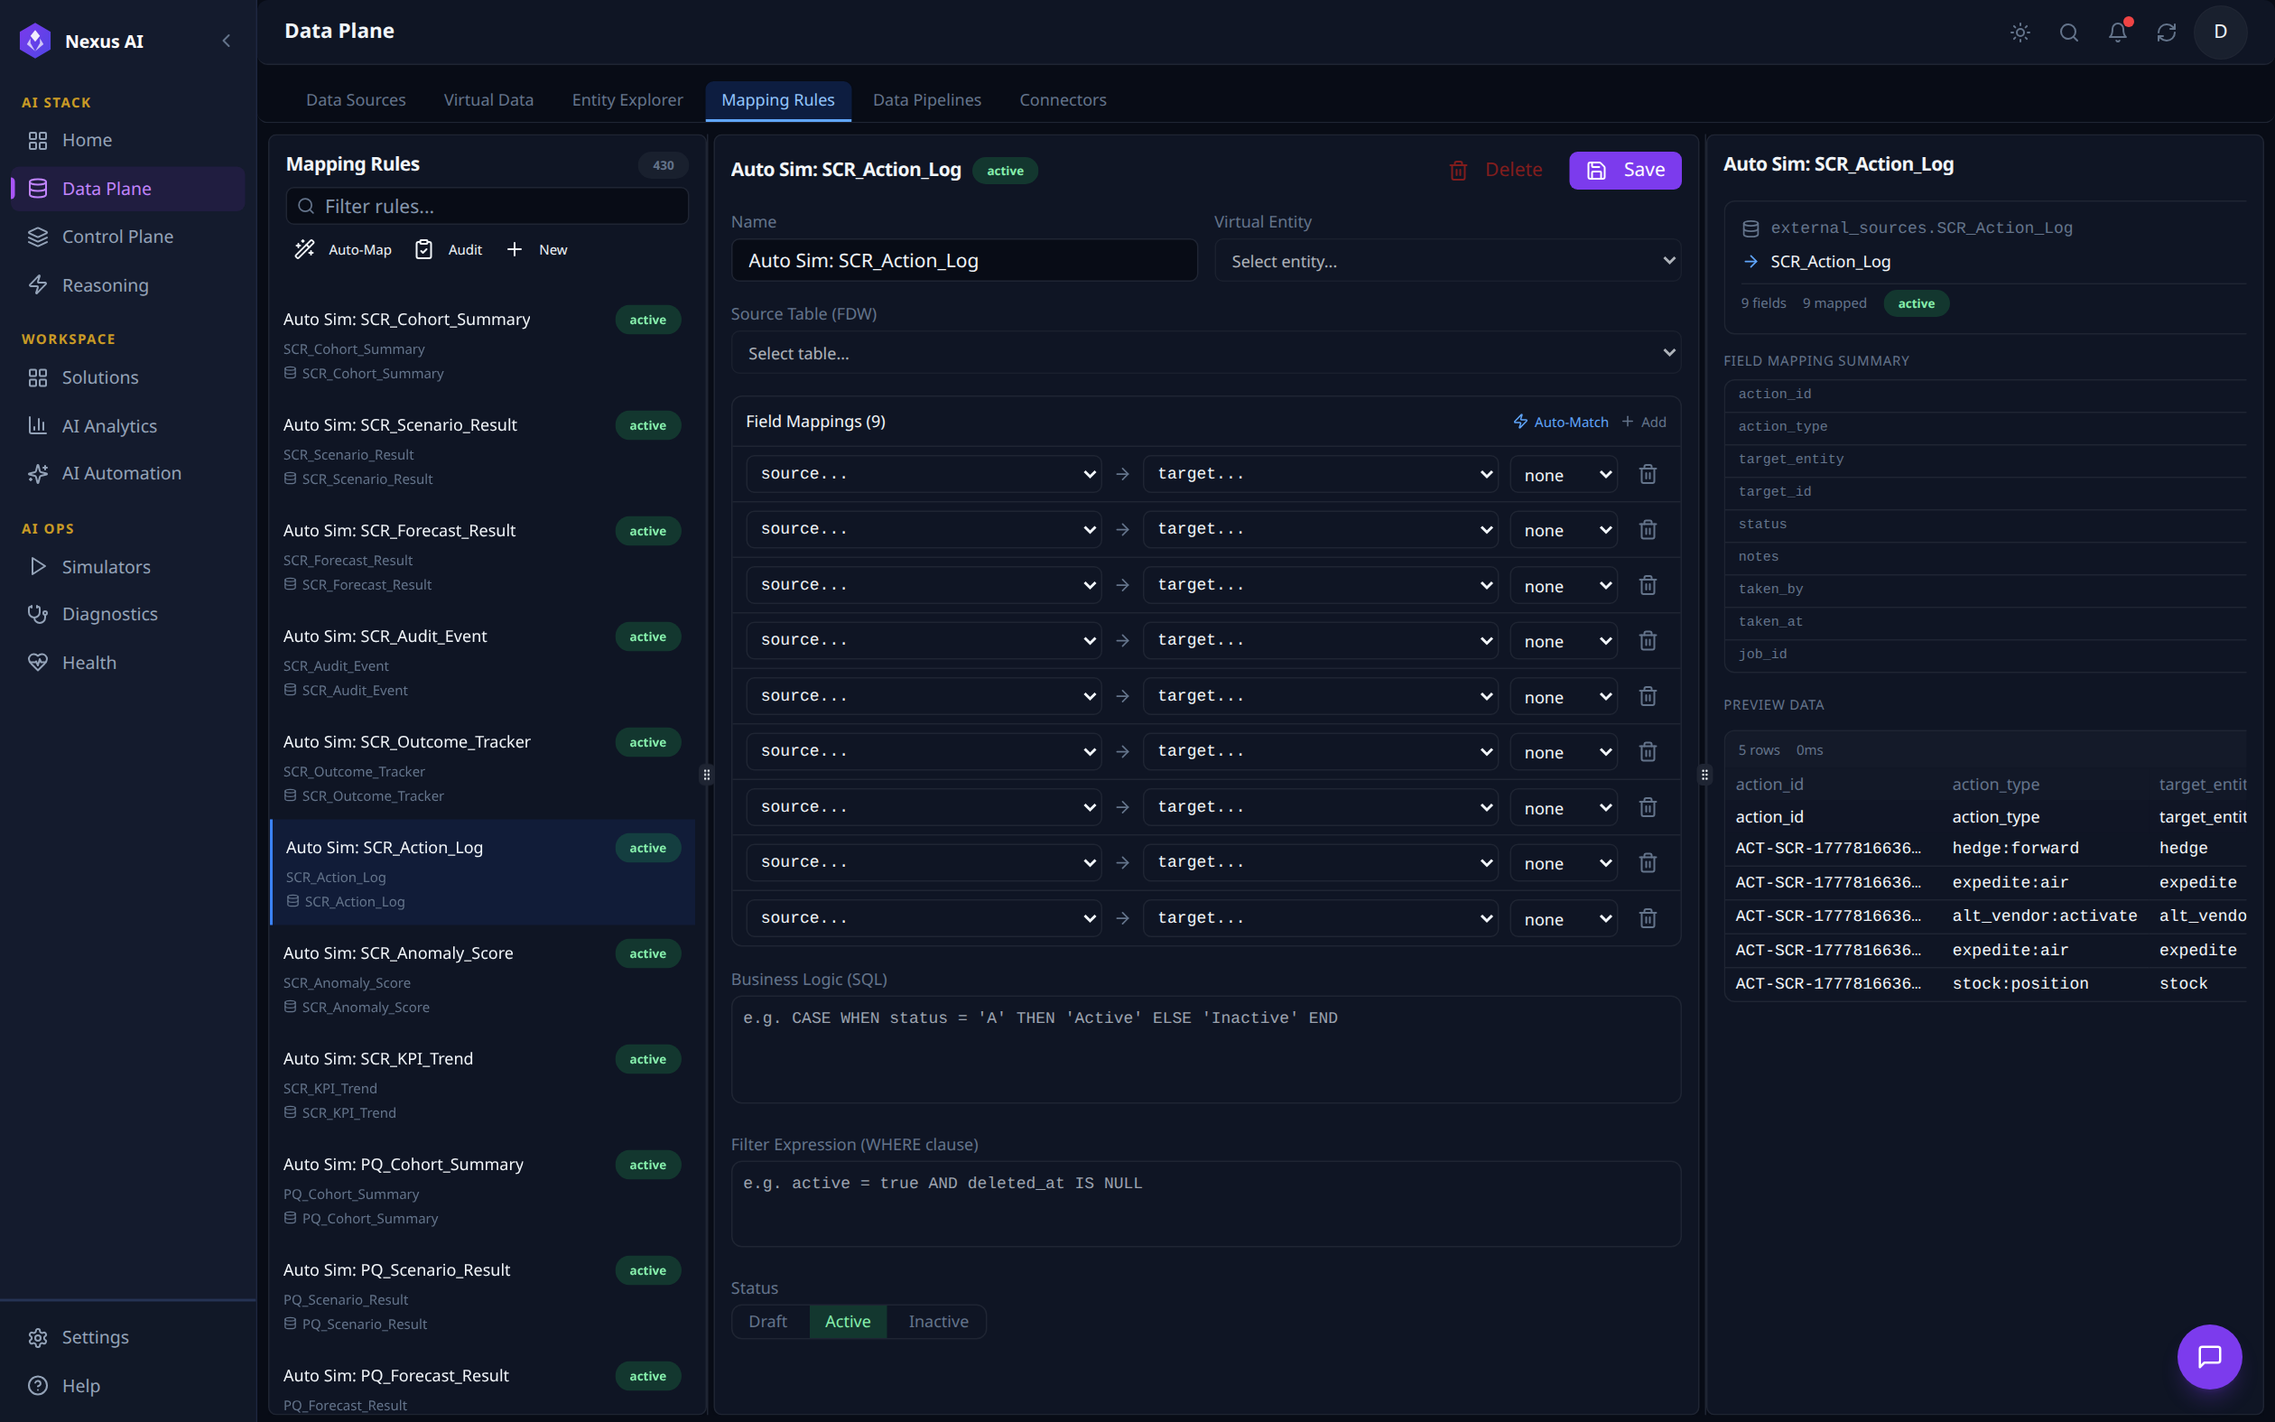Click the Delete rule button
This screenshot has height=1422, width=2275.
(1496, 171)
